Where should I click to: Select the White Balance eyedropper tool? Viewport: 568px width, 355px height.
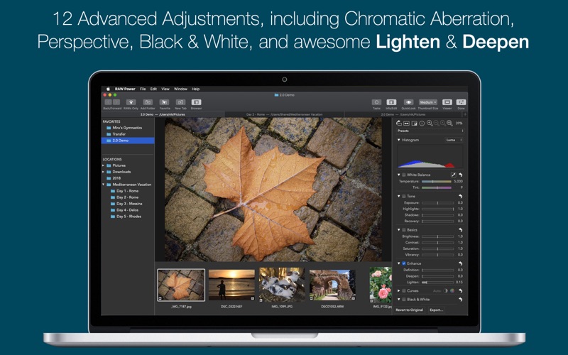[x=454, y=175]
